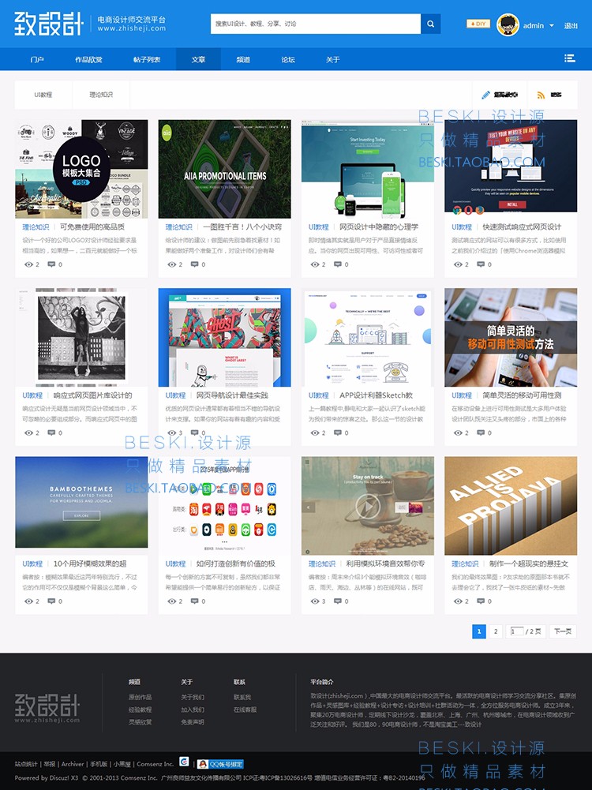Image resolution: width=592 pixels, height=790 pixels.
Task: Click the Comsenz Inc. footer link
Action: 155,764
